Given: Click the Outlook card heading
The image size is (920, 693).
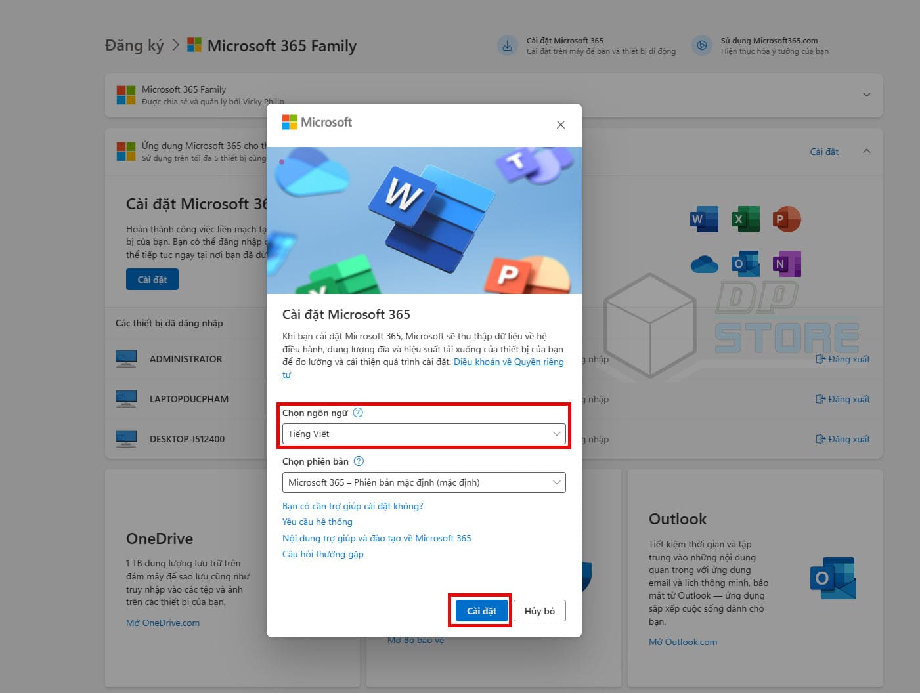Looking at the screenshot, I should coord(678,519).
